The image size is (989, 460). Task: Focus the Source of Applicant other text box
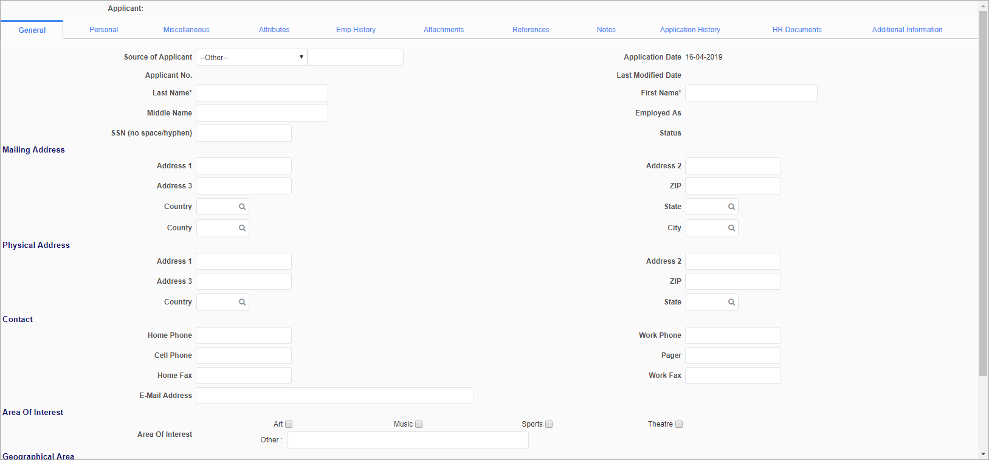[356, 57]
